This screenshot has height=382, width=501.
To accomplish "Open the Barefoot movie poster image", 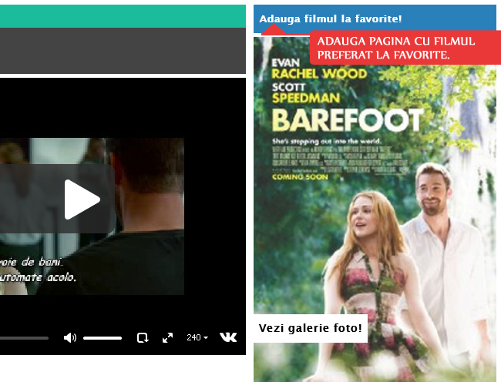I will pyautogui.click(x=375, y=209).
